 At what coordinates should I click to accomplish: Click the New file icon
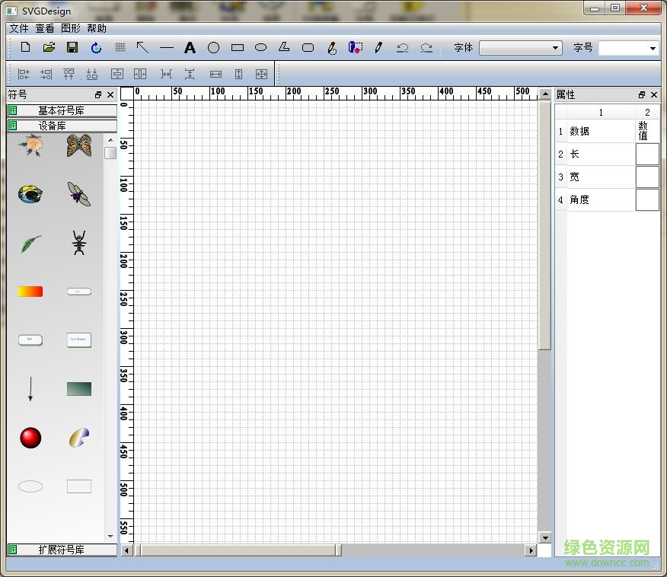tap(25, 47)
